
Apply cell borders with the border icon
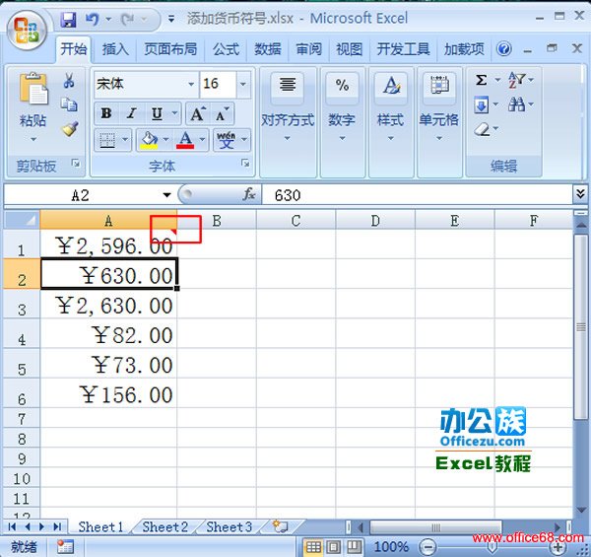107,140
